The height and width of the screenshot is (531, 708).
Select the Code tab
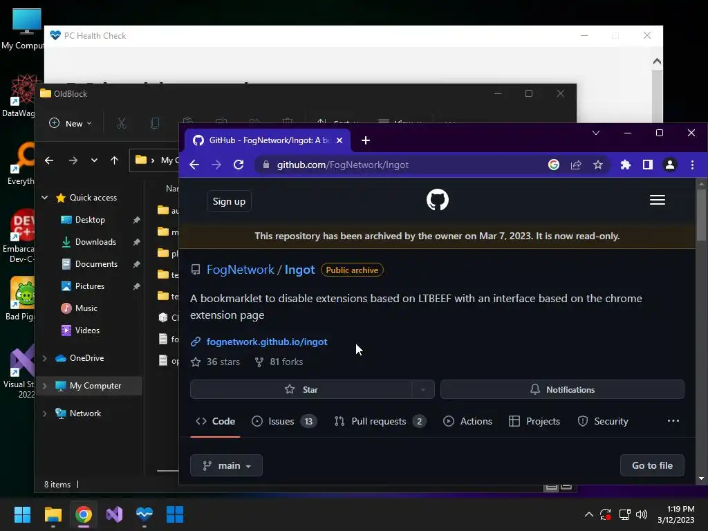tap(216, 421)
